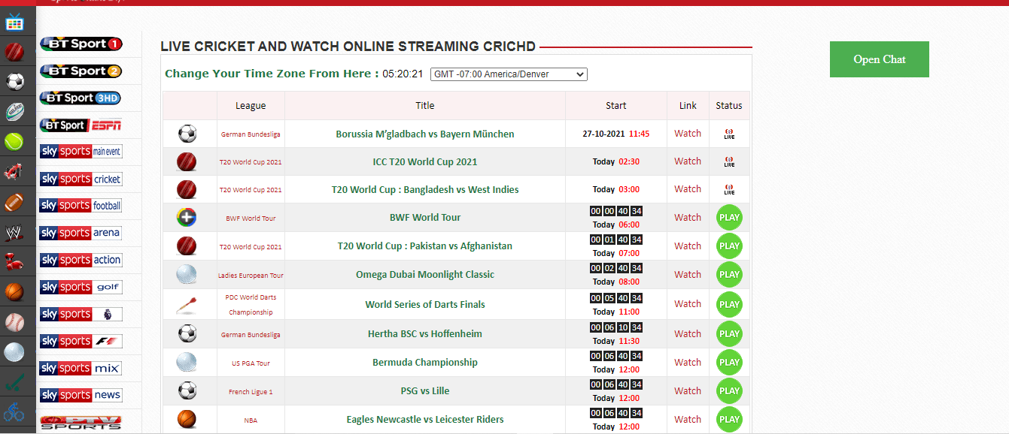Open title World Series of Darts Finals
The width and height of the screenshot is (1009, 434).
(x=425, y=305)
